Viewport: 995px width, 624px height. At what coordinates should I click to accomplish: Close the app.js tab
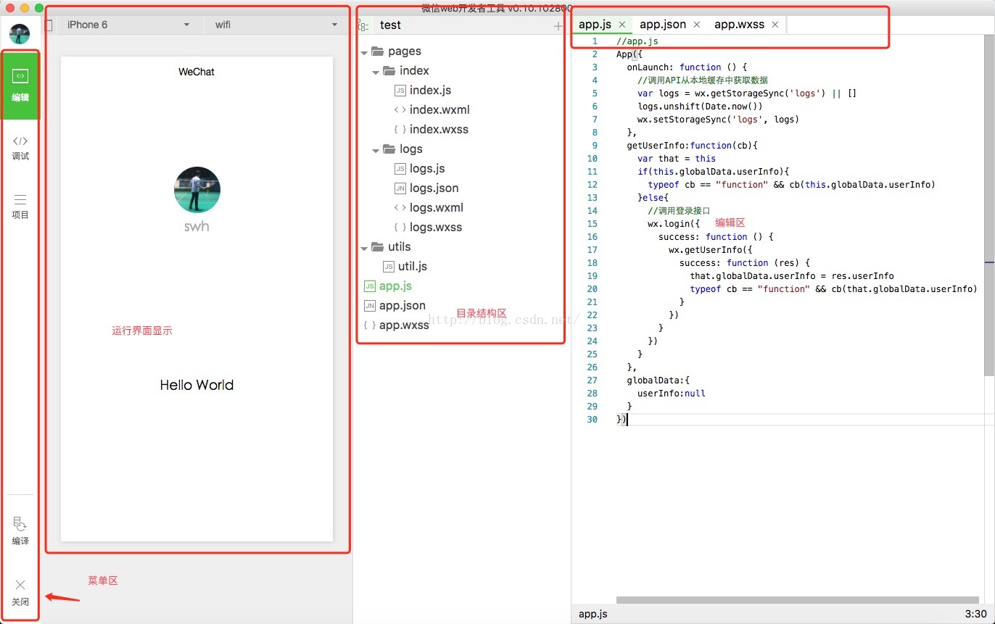(622, 25)
